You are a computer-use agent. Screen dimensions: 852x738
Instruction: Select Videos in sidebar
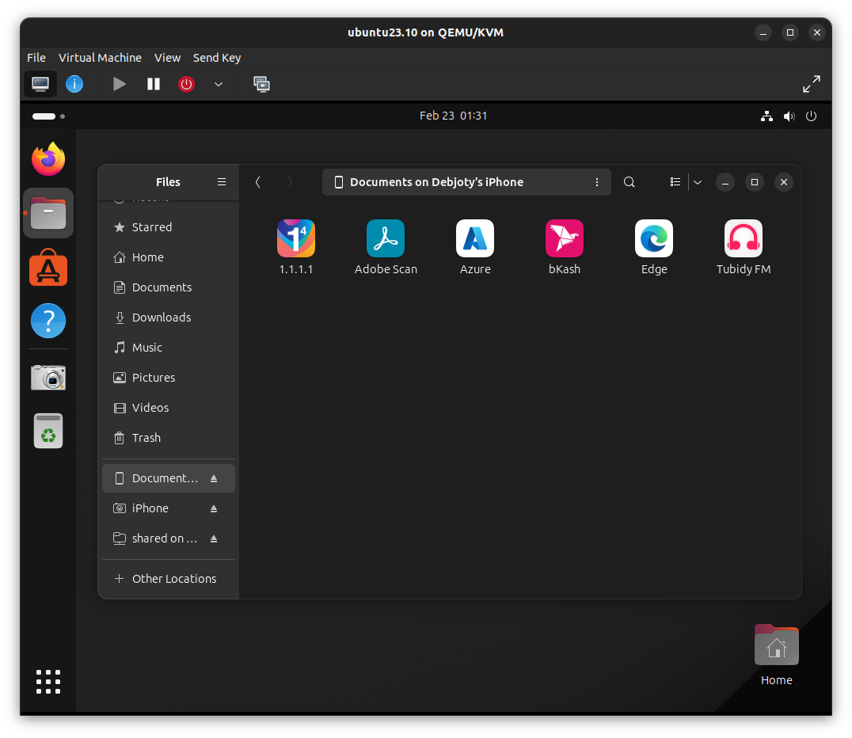pyautogui.click(x=169, y=408)
